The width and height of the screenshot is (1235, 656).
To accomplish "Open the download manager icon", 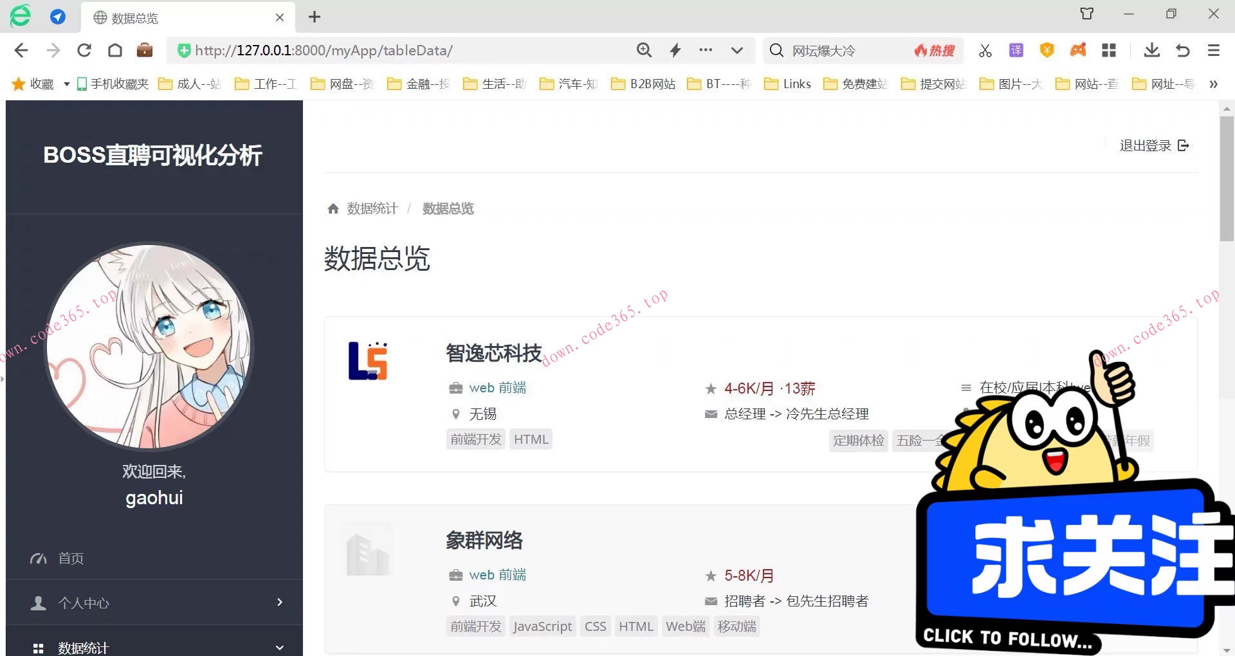I will pos(1151,50).
